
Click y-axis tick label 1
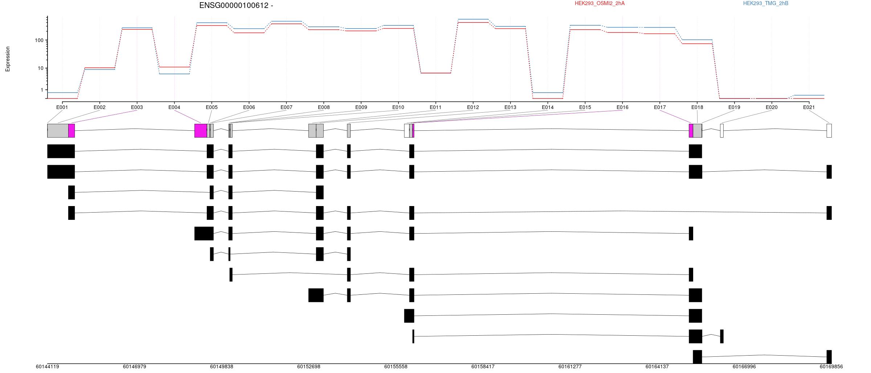pyautogui.click(x=42, y=90)
